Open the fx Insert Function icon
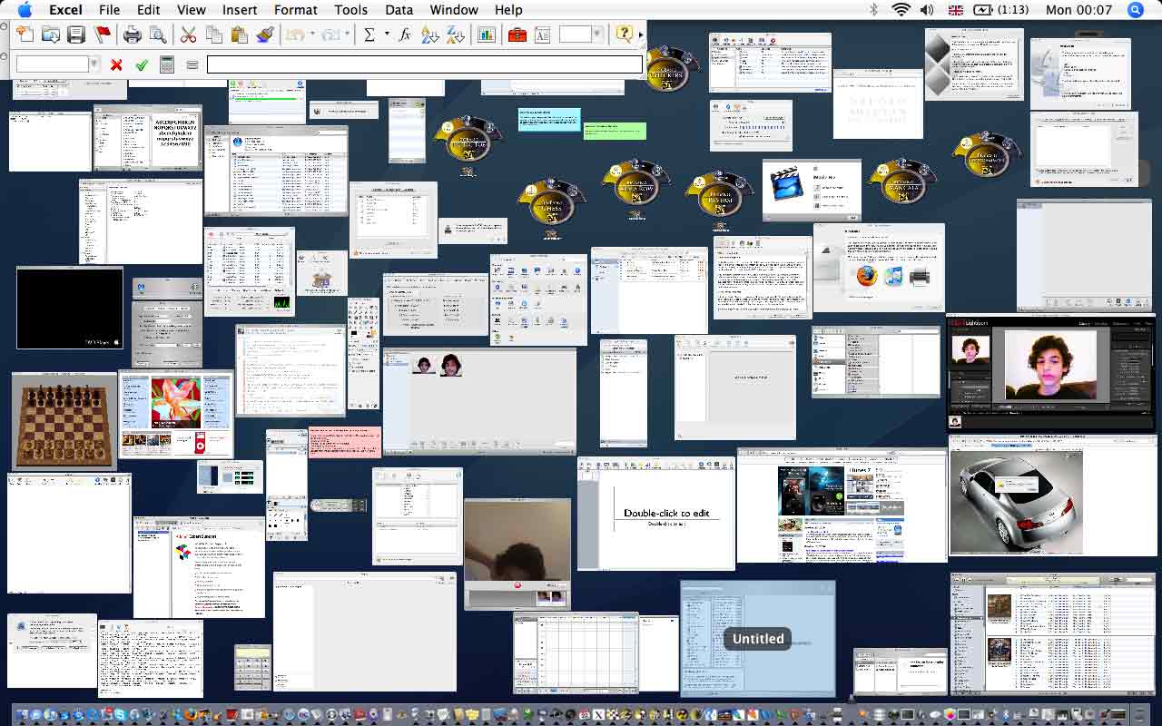The image size is (1162, 726). [405, 34]
